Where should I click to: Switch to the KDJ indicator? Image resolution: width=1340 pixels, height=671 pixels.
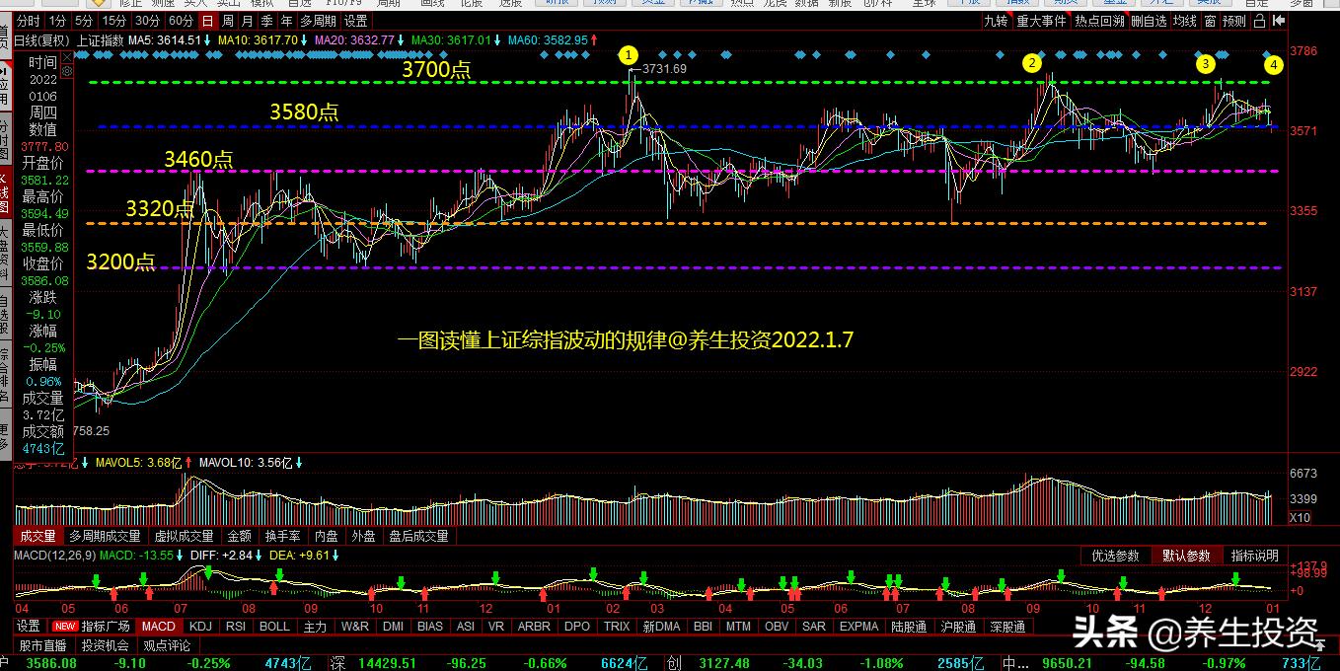[200, 626]
